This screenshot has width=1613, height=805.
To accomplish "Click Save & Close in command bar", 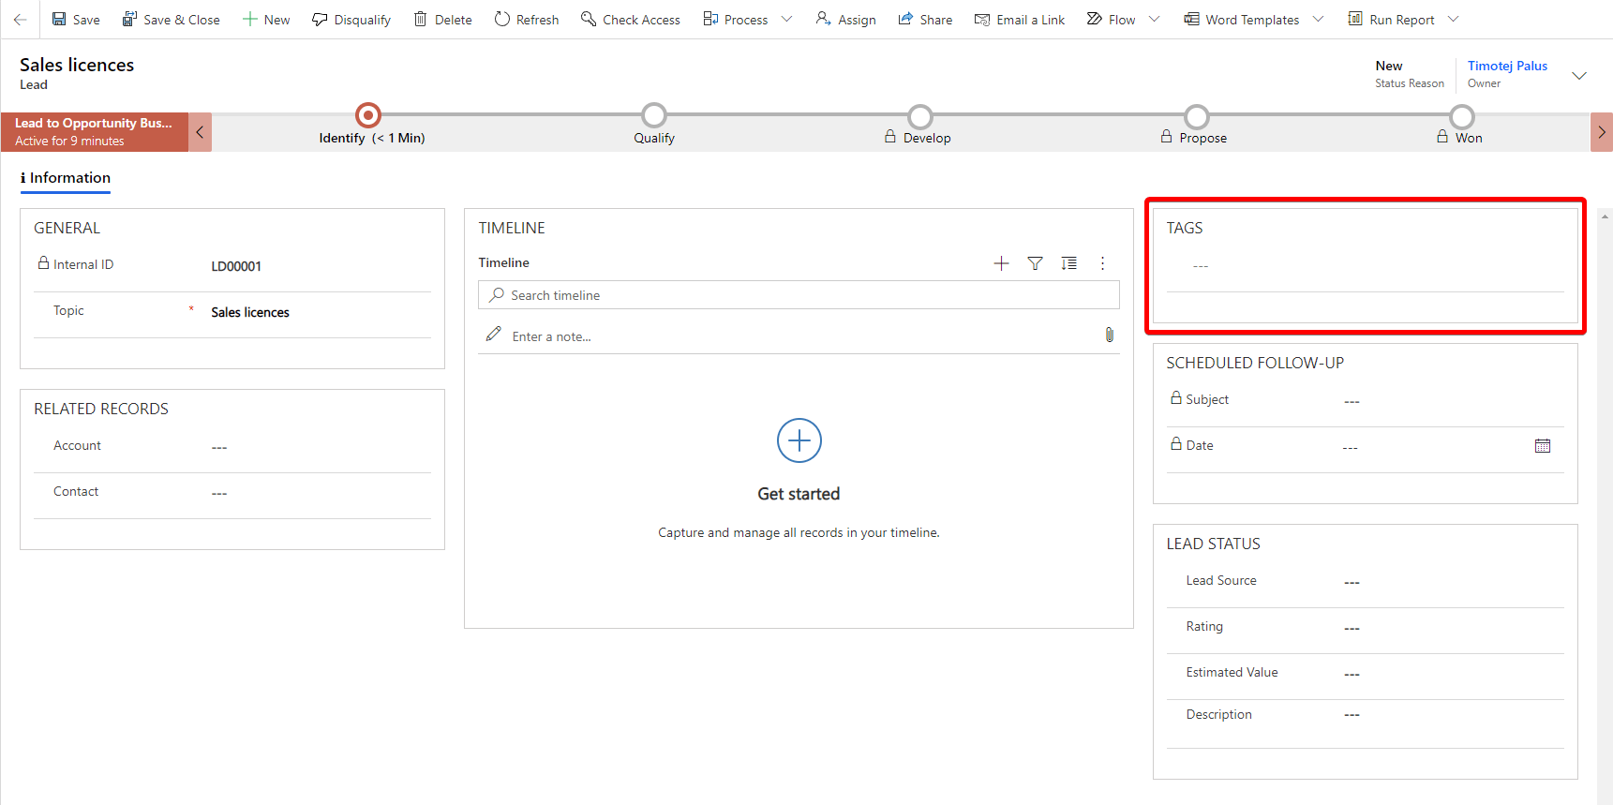I will click(172, 19).
